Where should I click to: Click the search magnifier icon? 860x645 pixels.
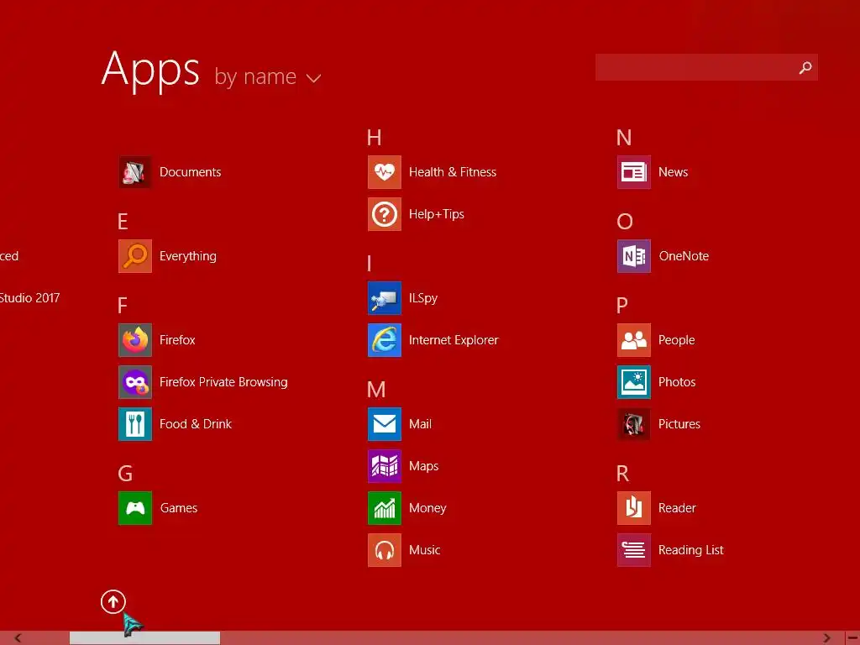point(805,67)
